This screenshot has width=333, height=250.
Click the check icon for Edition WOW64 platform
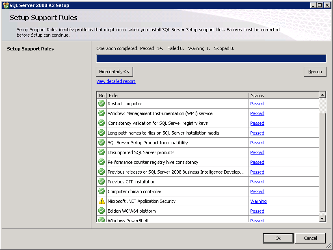click(102, 211)
